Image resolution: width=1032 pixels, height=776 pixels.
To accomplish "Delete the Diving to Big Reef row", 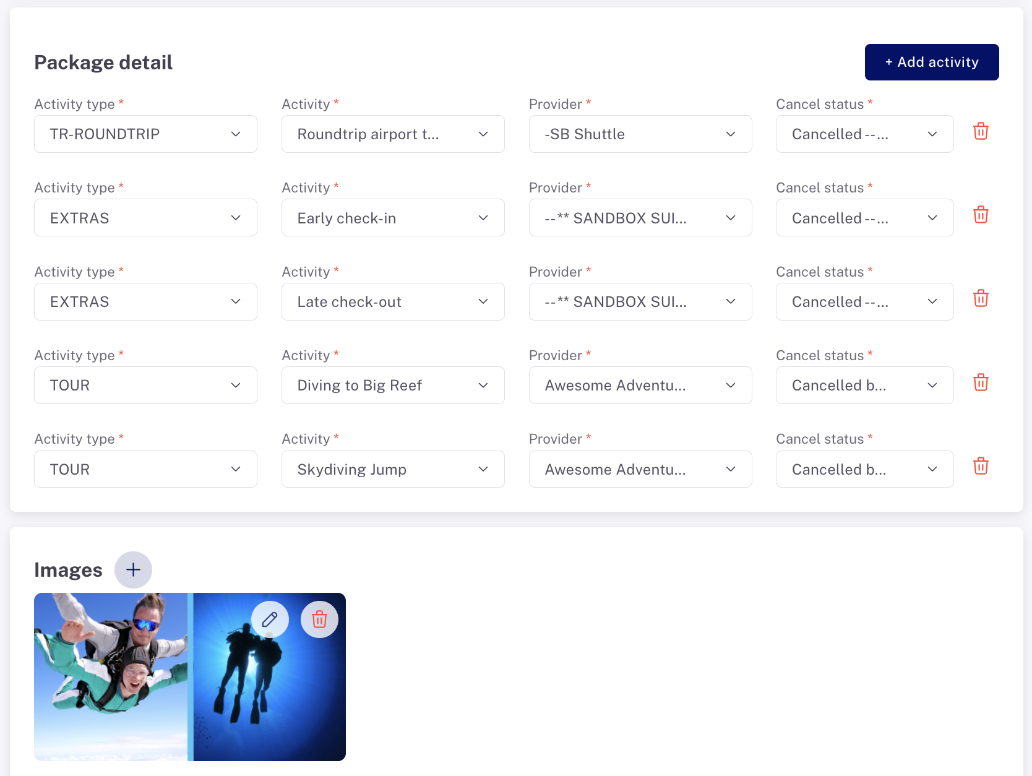I will point(981,382).
